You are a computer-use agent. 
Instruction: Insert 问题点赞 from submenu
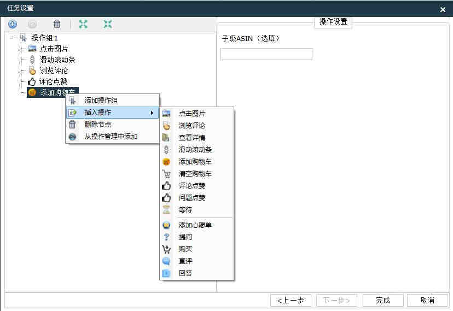click(x=196, y=198)
